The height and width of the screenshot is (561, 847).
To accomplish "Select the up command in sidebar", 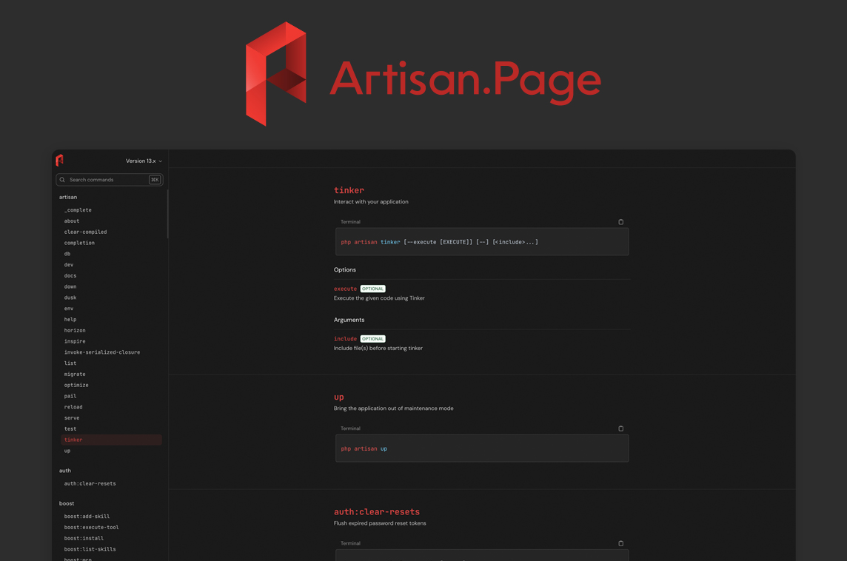I will 67,451.
